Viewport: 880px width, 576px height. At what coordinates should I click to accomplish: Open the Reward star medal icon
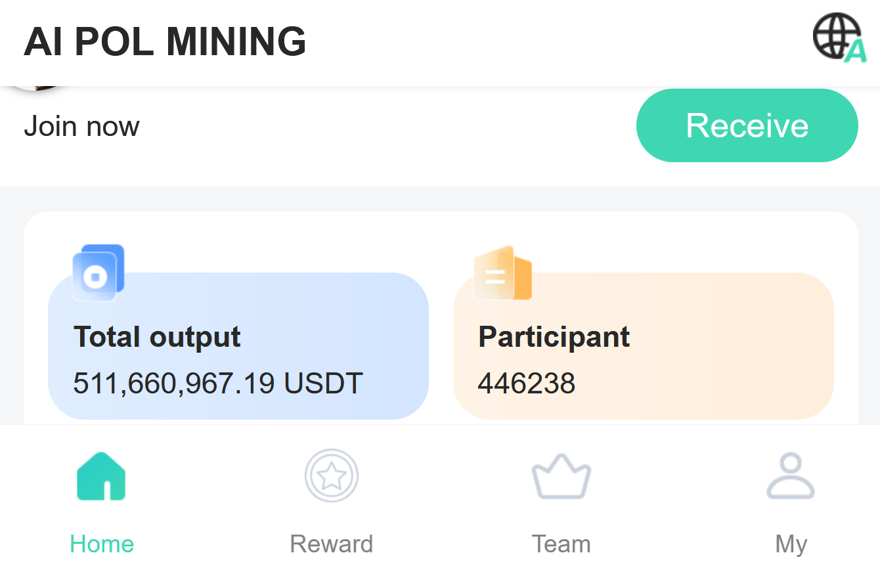pyautogui.click(x=332, y=476)
